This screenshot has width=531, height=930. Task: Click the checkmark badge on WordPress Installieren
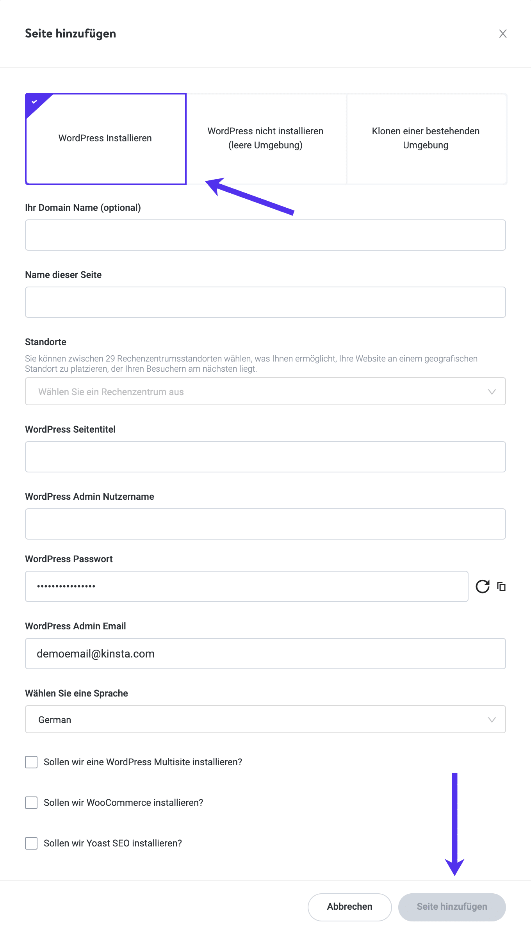point(34,102)
